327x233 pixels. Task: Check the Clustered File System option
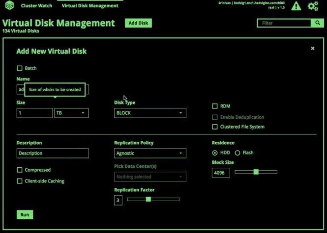tap(215, 127)
